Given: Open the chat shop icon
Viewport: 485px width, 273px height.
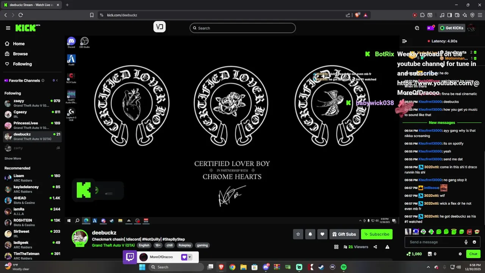Looking at the screenshot, I should [x=430, y=254].
